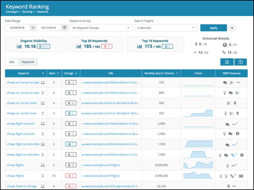Click the Top 50 Keywords chart icon
The image size is (254, 190).
pyautogui.click(x=79, y=46)
